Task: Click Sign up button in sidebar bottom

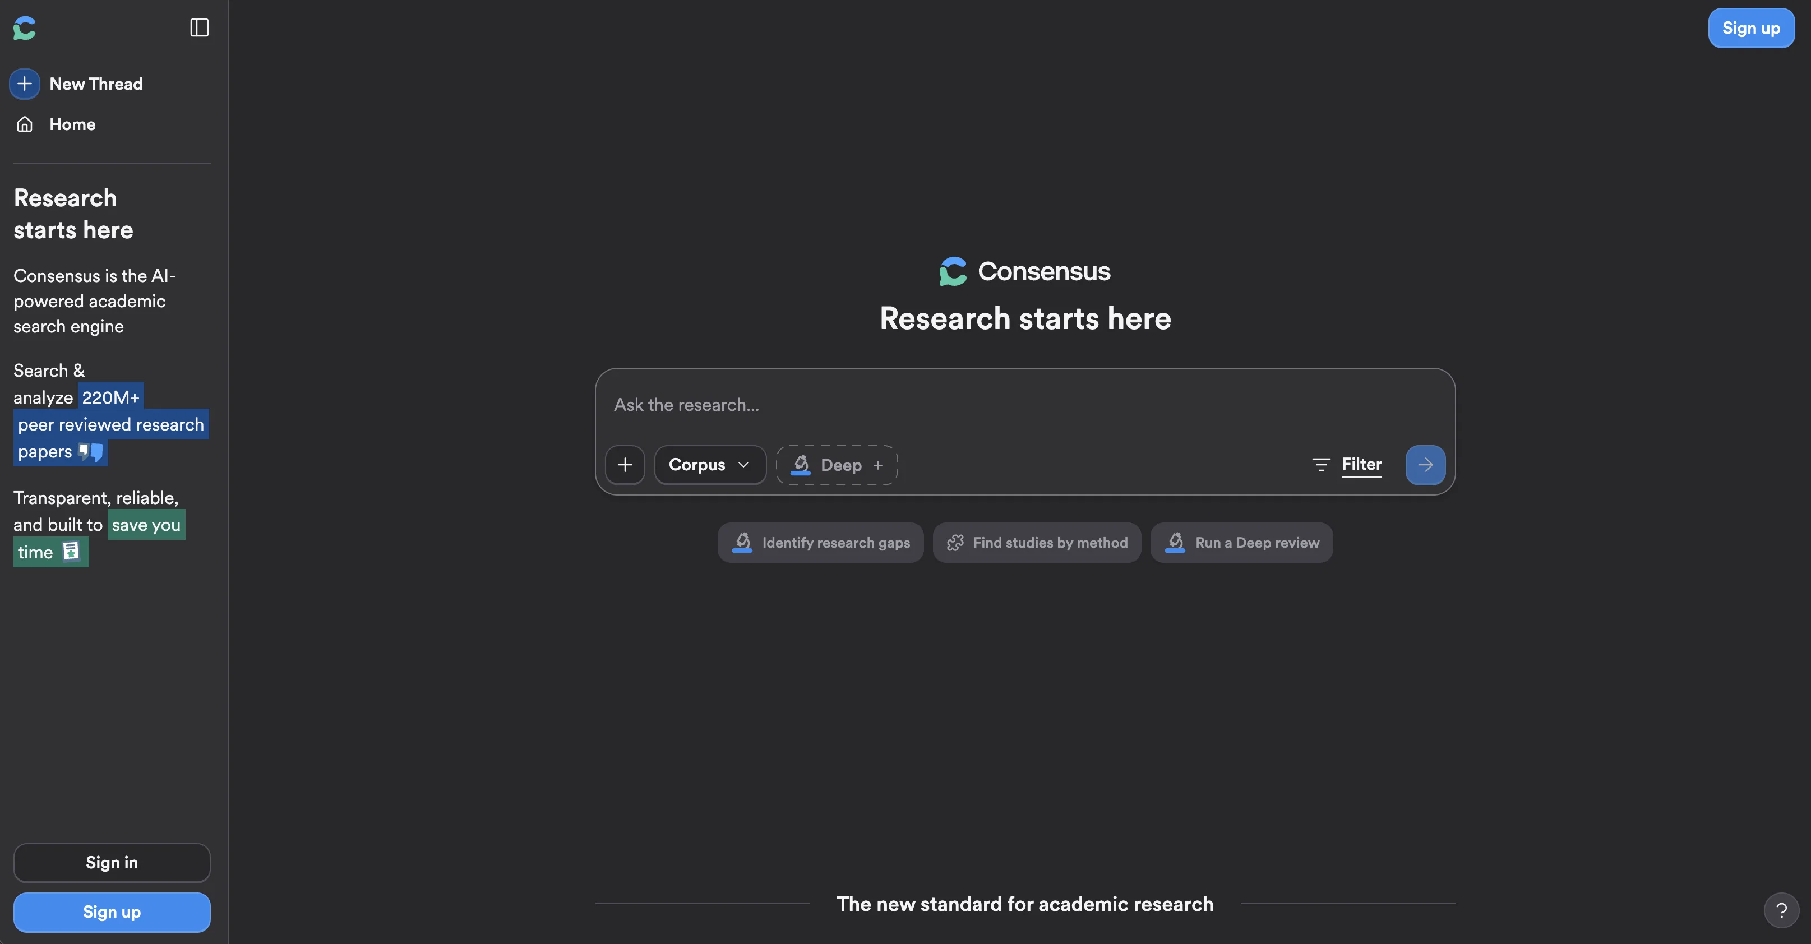Action: coord(112,911)
